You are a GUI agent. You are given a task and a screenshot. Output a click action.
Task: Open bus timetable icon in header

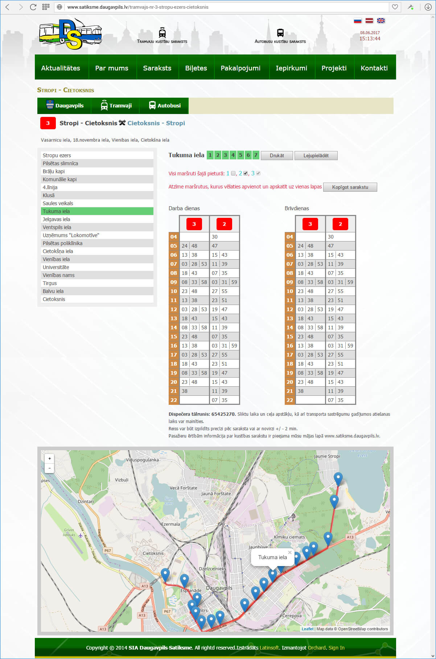280,33
